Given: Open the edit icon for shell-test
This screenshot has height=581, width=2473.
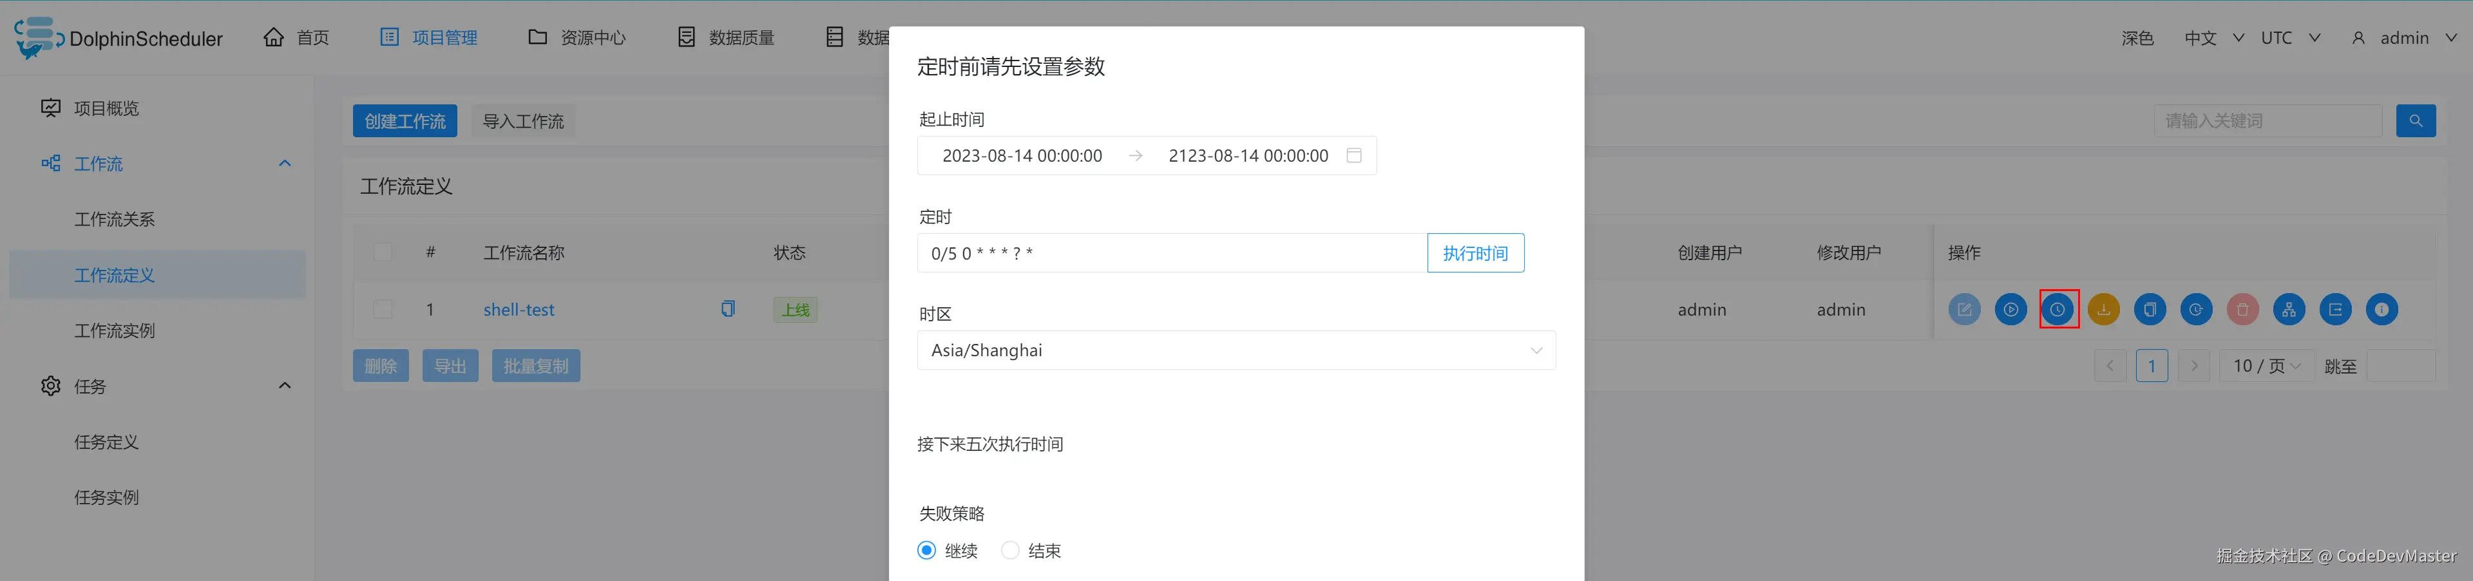Looking at the screenshot, I should coord(1964,309).
